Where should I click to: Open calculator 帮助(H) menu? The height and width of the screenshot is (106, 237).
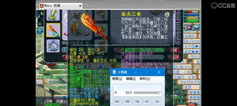[145, 79]
